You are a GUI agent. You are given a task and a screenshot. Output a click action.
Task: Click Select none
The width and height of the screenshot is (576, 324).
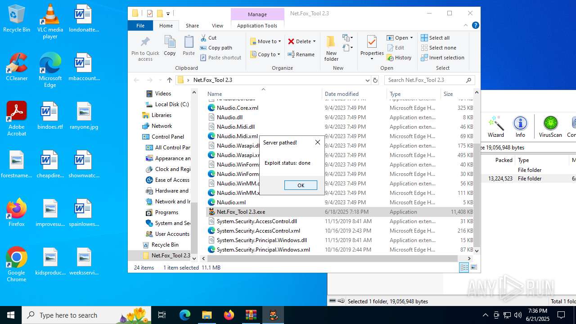click(x=438, y=48)
